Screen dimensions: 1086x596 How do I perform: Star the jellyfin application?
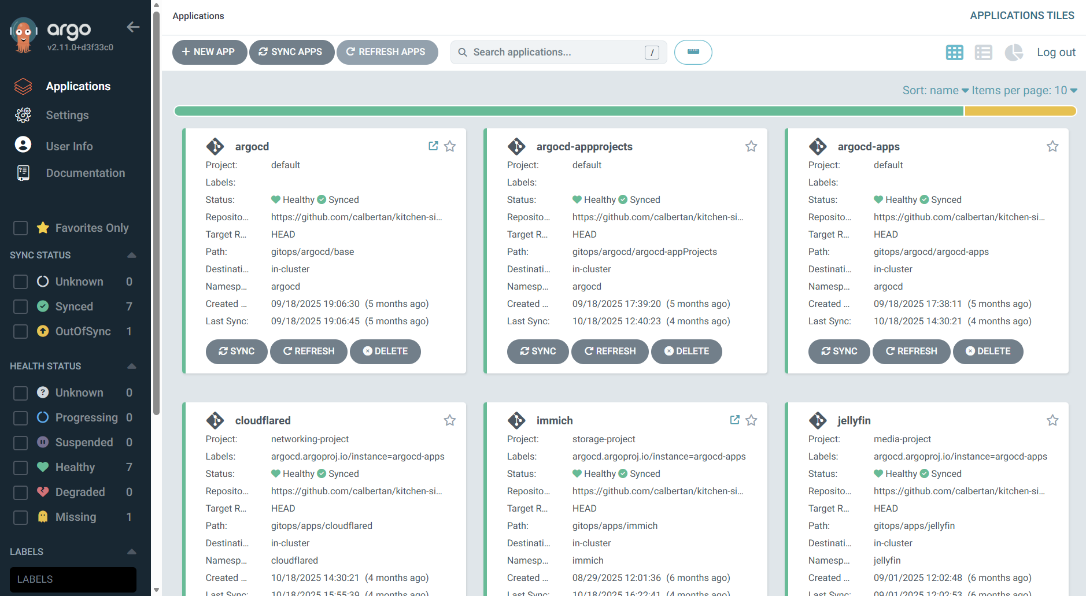click(x=1052, y=420)
